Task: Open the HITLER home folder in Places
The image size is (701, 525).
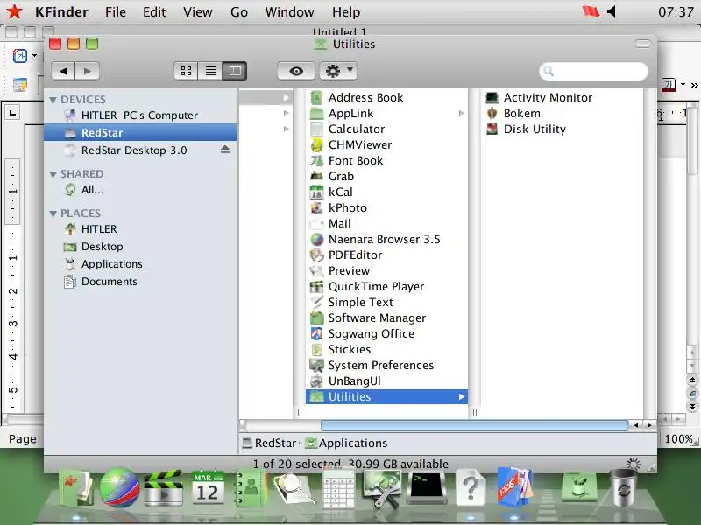Action: pyautogui.click(x=140, y=229)
